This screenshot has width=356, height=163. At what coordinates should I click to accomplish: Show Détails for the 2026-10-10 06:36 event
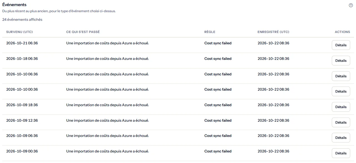(341, 76)
